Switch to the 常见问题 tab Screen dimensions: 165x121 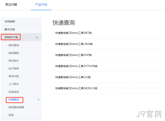pyautogui.click(x=11, y=5)
